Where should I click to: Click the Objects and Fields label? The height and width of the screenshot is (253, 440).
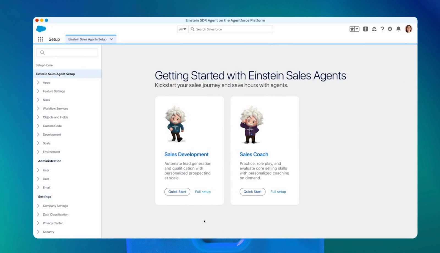pyautogui.click(x=55, y=117)
